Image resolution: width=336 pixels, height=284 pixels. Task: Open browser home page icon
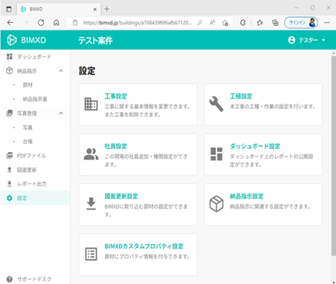(x=56, y=23)
